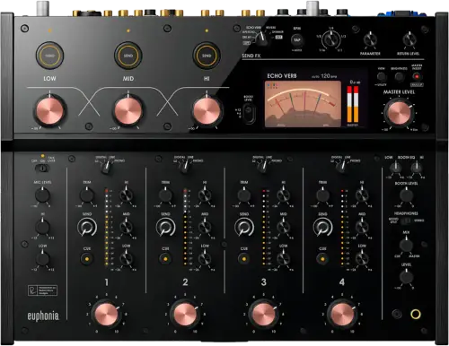Viewport: 449px width, 346px height.
Task: Turn channel 1 input source selector
Action: click(x=106, y=168)
